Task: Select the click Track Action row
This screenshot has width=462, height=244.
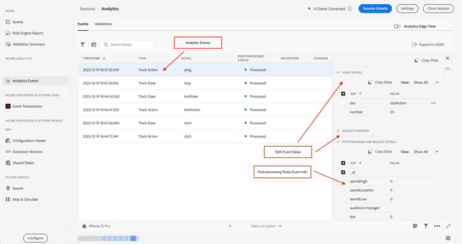Action: click(x=205, y=136)
